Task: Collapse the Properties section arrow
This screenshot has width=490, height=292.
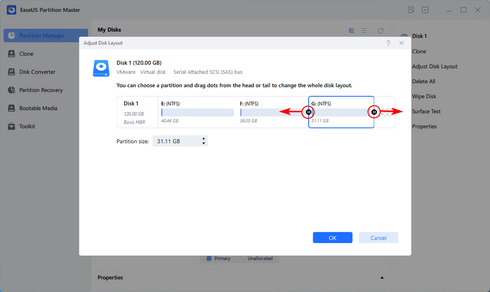Action: 382,278
